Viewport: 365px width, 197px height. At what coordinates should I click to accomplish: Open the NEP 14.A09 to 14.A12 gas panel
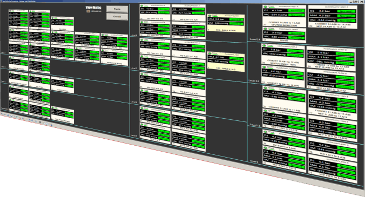click(x=333, y=17)
